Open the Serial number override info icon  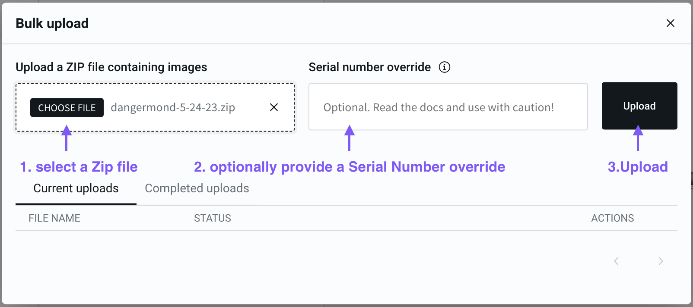[x=445, y=67]
